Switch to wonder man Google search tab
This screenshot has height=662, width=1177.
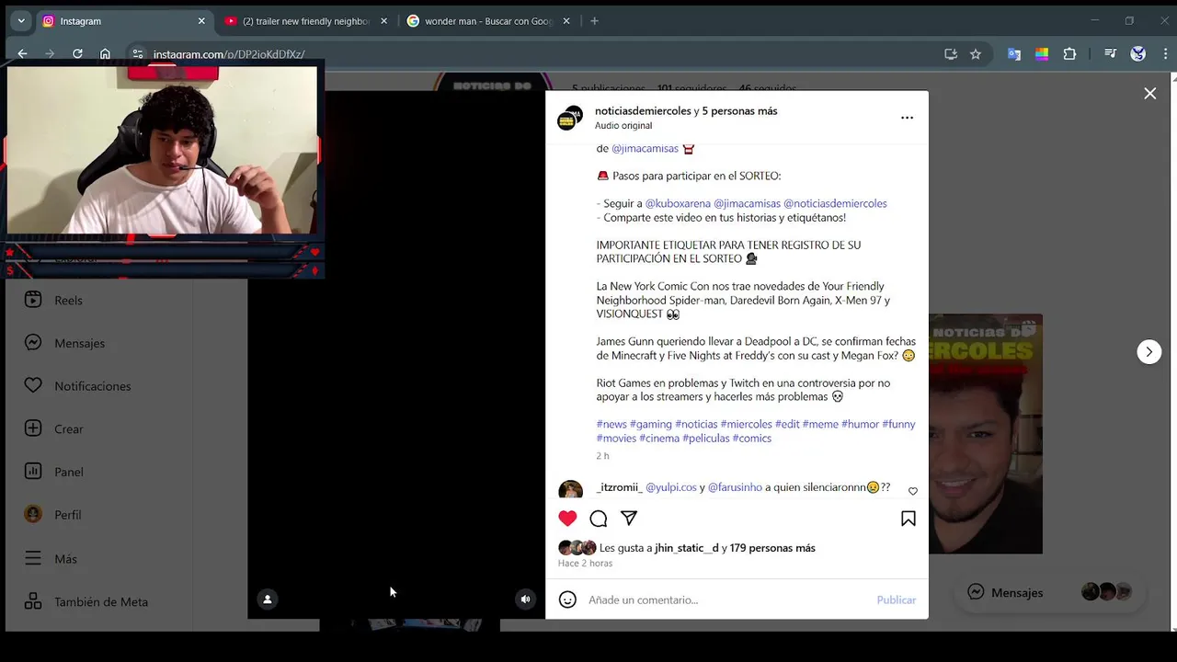tap(489, 21)
